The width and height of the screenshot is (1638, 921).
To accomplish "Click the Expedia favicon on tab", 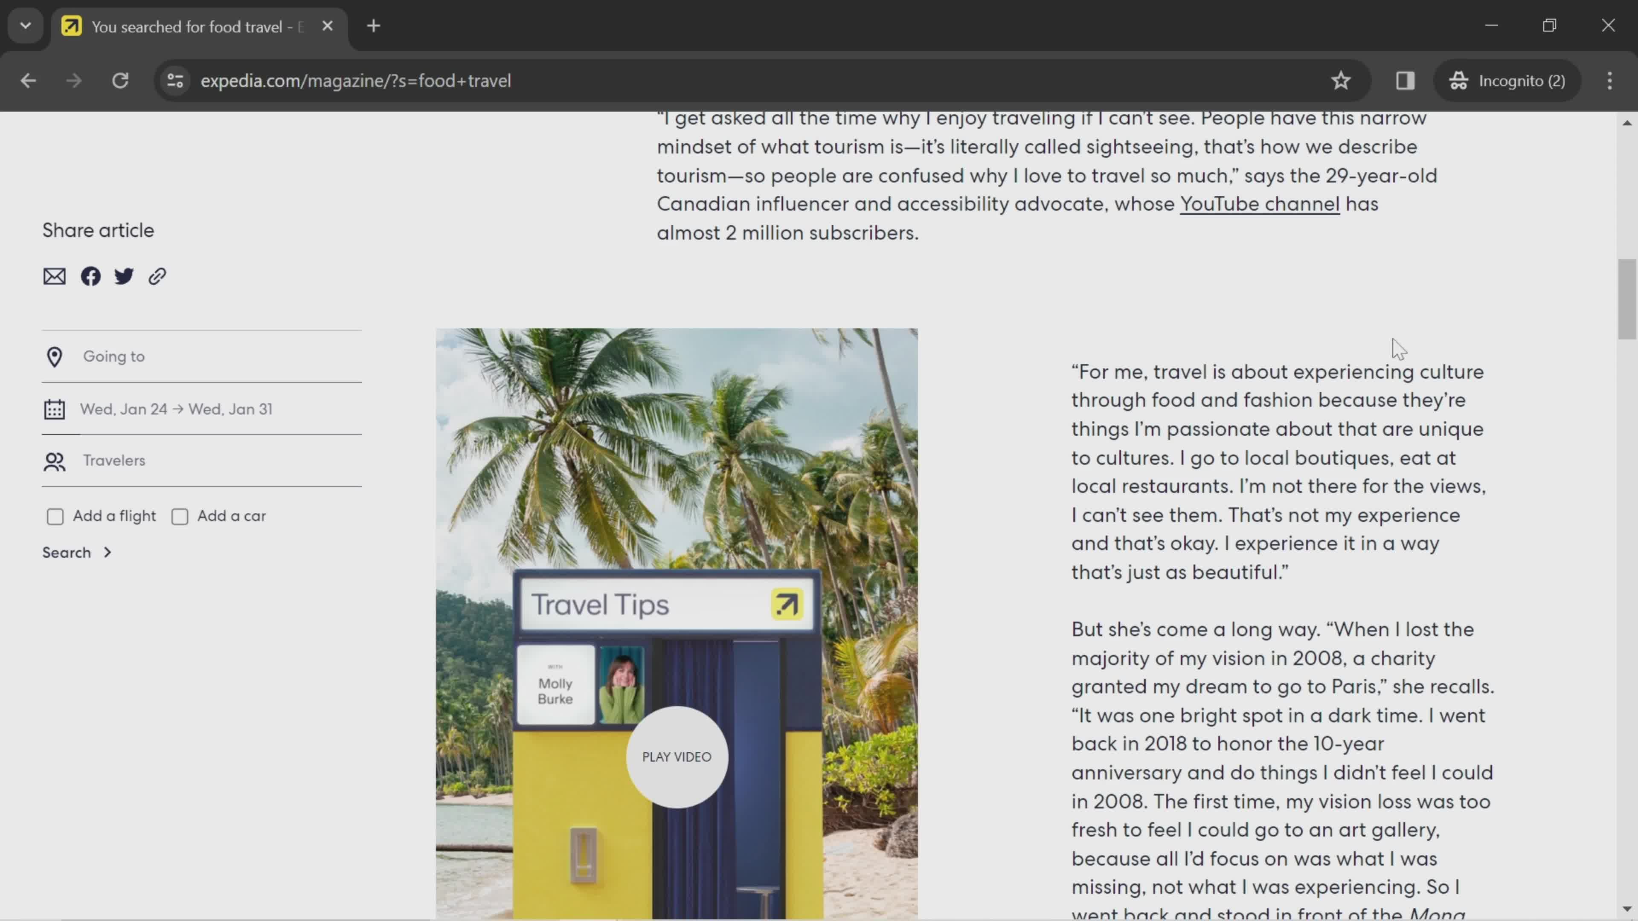I will pos(72,26).
